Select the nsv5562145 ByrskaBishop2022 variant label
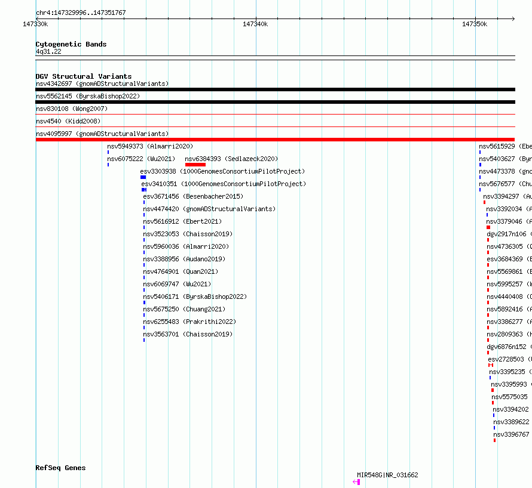 pos(88,96)
